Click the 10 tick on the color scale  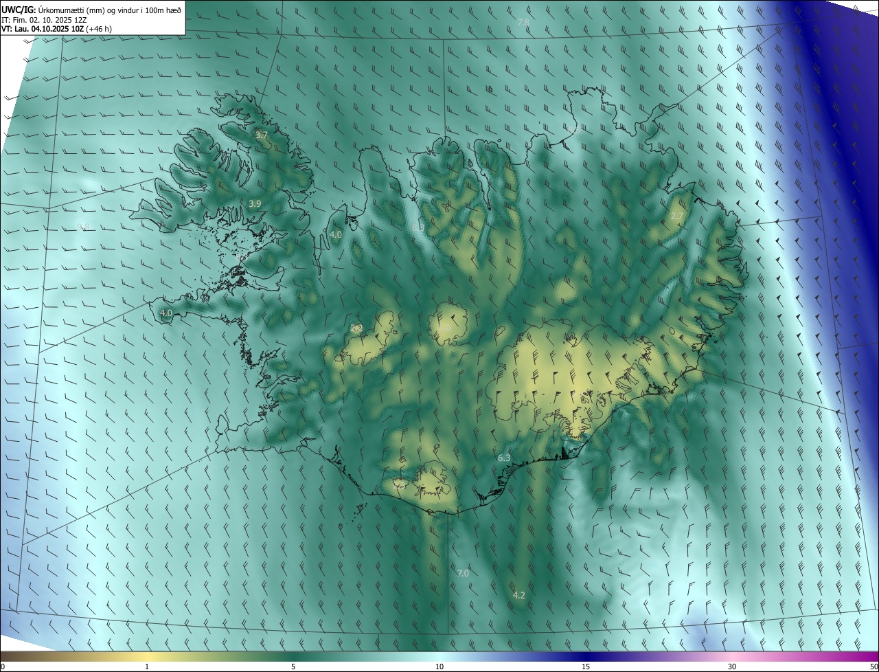pos(439,667)
